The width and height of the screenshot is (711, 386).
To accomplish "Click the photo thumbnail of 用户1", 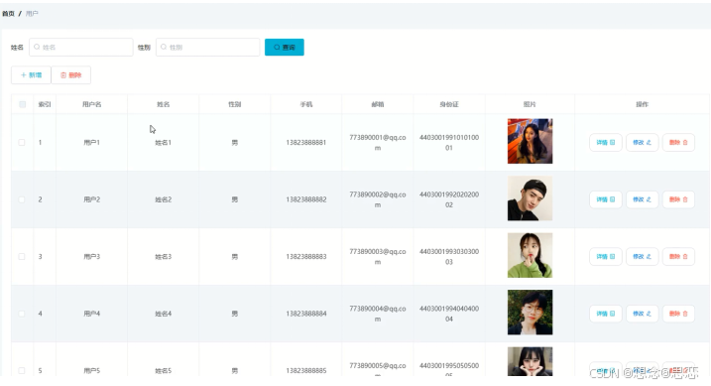I will (530, 141).
